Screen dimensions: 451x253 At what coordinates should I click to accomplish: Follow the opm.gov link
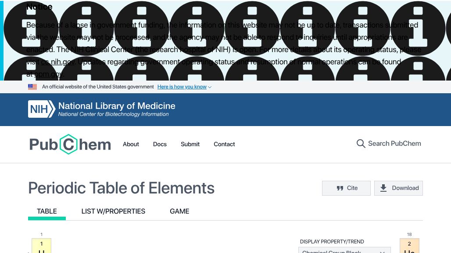(48, 74)
